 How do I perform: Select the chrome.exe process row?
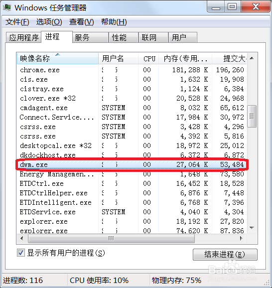coord(132,70)
